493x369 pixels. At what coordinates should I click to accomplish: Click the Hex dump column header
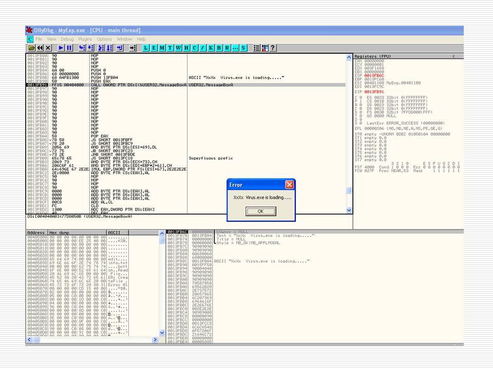(78, 233)
